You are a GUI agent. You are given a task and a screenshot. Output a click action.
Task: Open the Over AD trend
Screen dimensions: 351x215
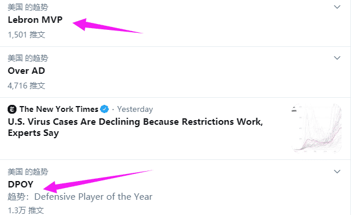(x=26, y=71)
